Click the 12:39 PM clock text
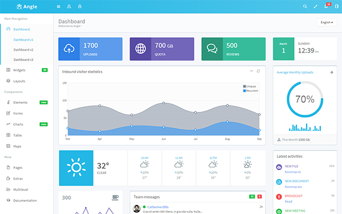 [308, 51]
